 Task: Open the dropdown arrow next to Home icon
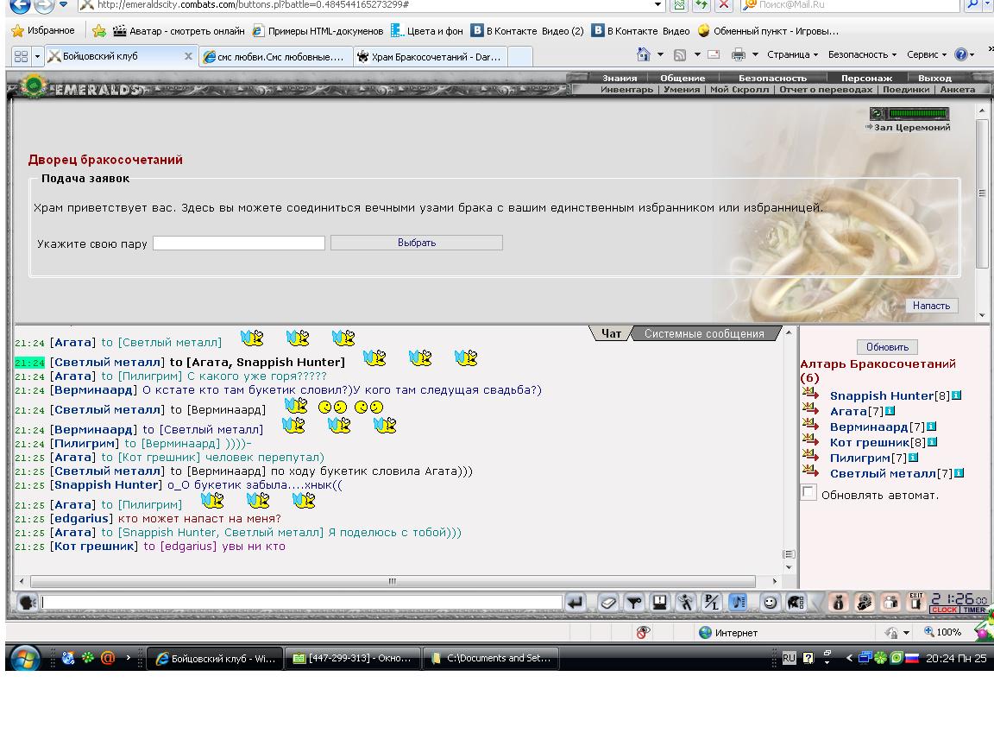(x=660, y=54)
